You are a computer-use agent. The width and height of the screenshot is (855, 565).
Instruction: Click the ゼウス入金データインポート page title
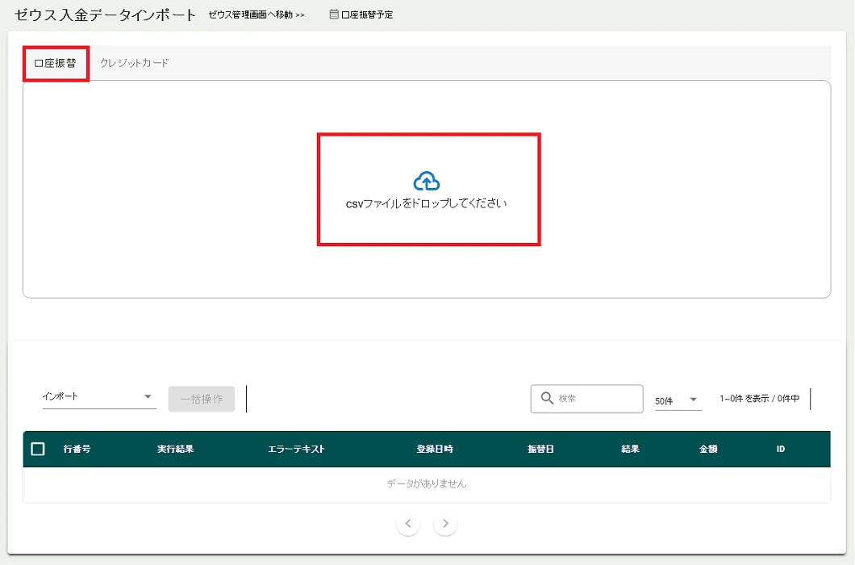coord(105,15)
